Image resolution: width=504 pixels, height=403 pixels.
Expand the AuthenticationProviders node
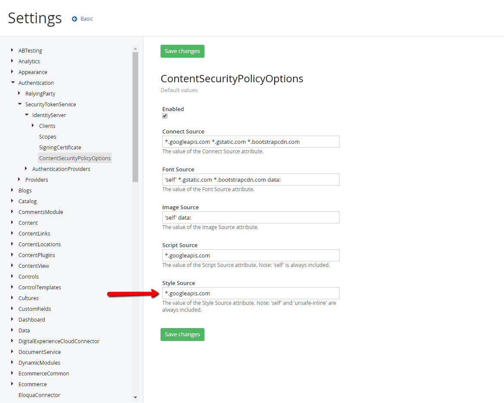[x=26, y=168]
